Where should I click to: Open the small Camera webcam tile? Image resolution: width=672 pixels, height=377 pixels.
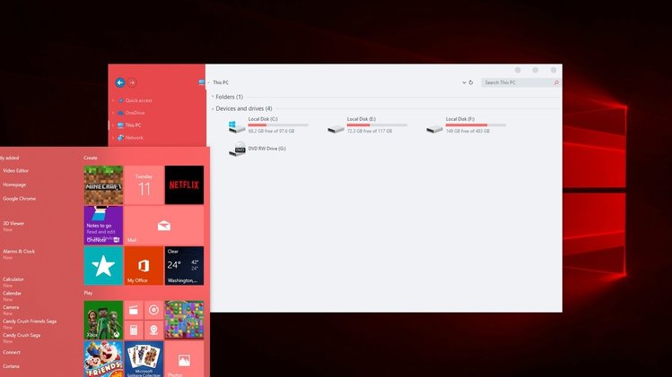click(153, 330)
